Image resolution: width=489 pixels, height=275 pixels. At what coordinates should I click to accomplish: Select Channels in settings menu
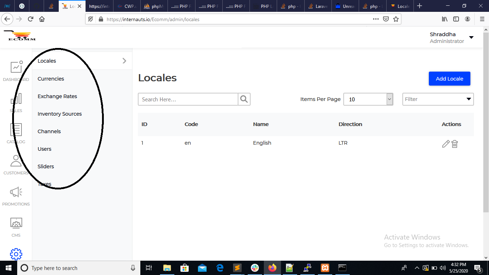point(49,131)
